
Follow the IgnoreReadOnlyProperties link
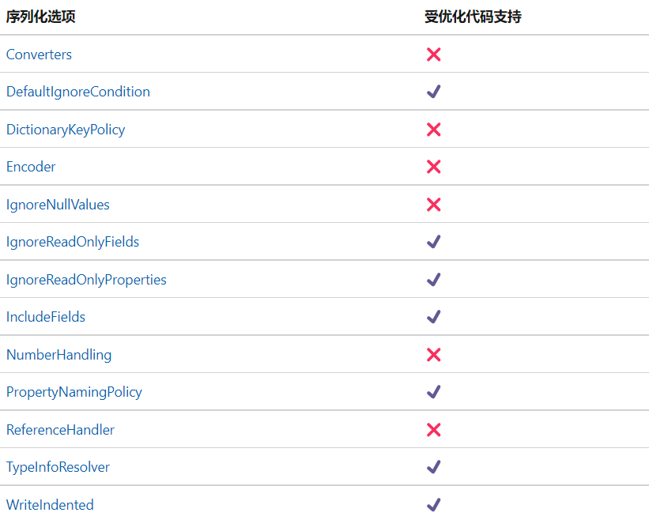[86, 280]
